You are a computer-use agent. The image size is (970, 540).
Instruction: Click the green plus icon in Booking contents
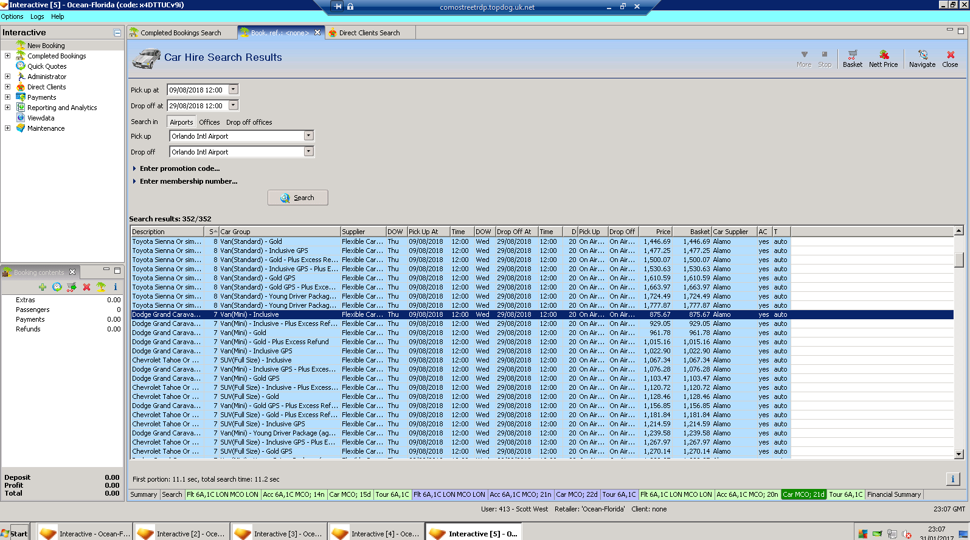pyautogui.click(x=42, y=287)
